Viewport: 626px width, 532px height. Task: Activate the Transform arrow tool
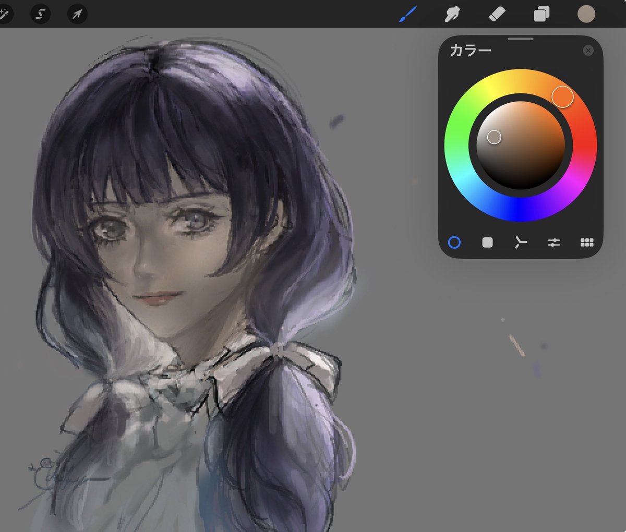coord(77,14)
